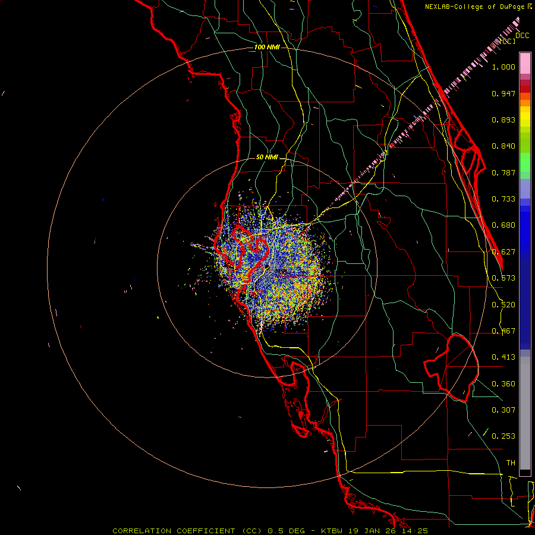The image size is (535, 535).
Task: Click the 0.573 legend value
Action: [x=503, y=278]
